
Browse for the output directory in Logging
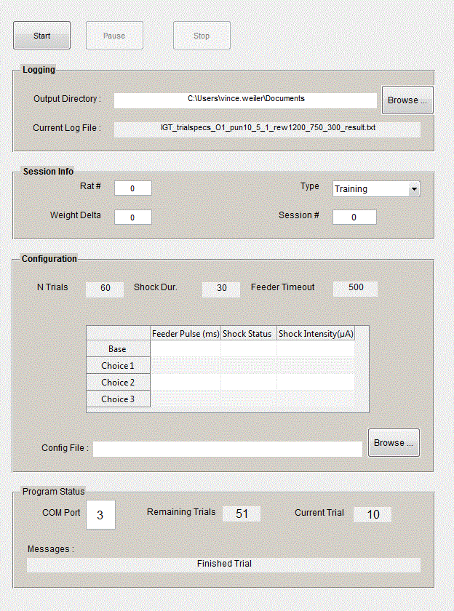(407, 100)
